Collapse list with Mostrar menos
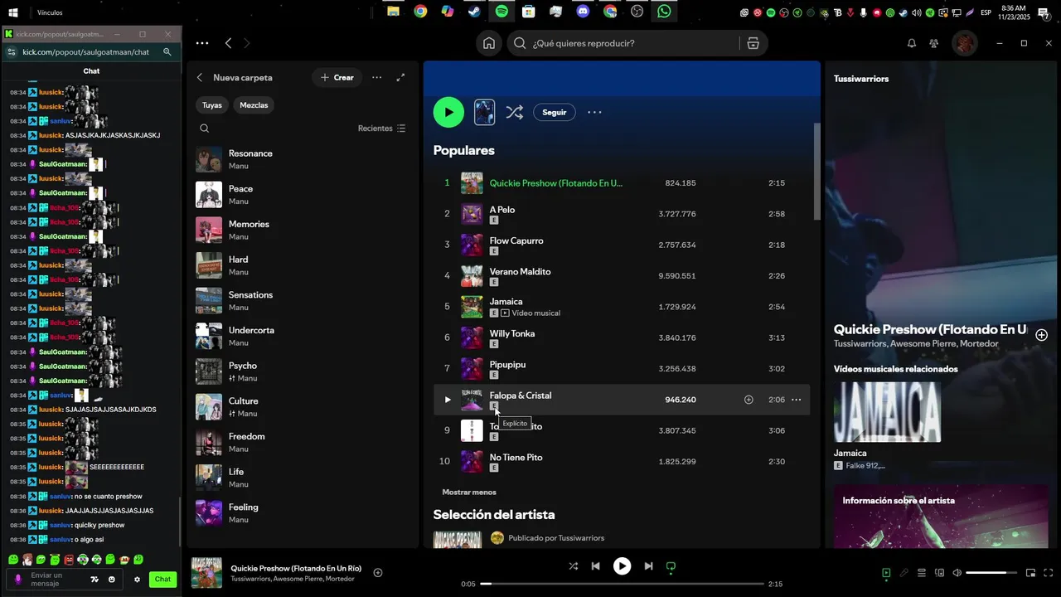 [469, 492]
